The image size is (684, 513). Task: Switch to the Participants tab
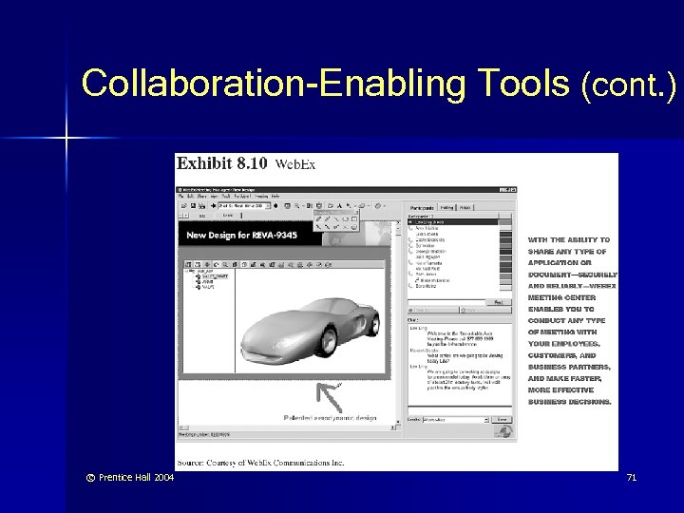(x=422, y=208)
